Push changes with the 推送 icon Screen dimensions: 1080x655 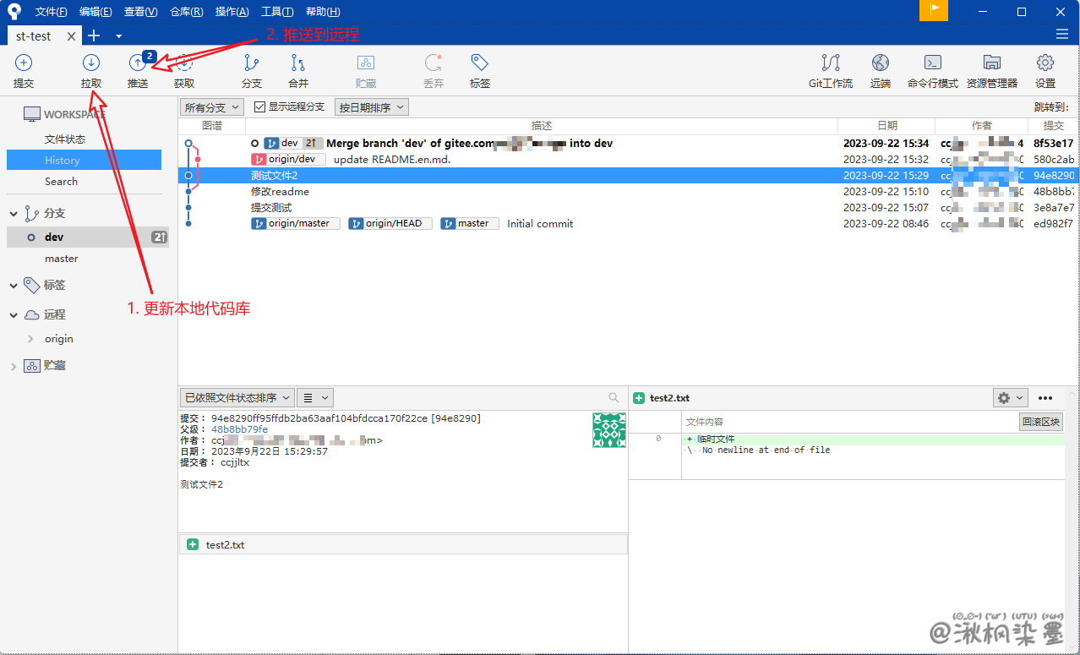coord(138,71)
